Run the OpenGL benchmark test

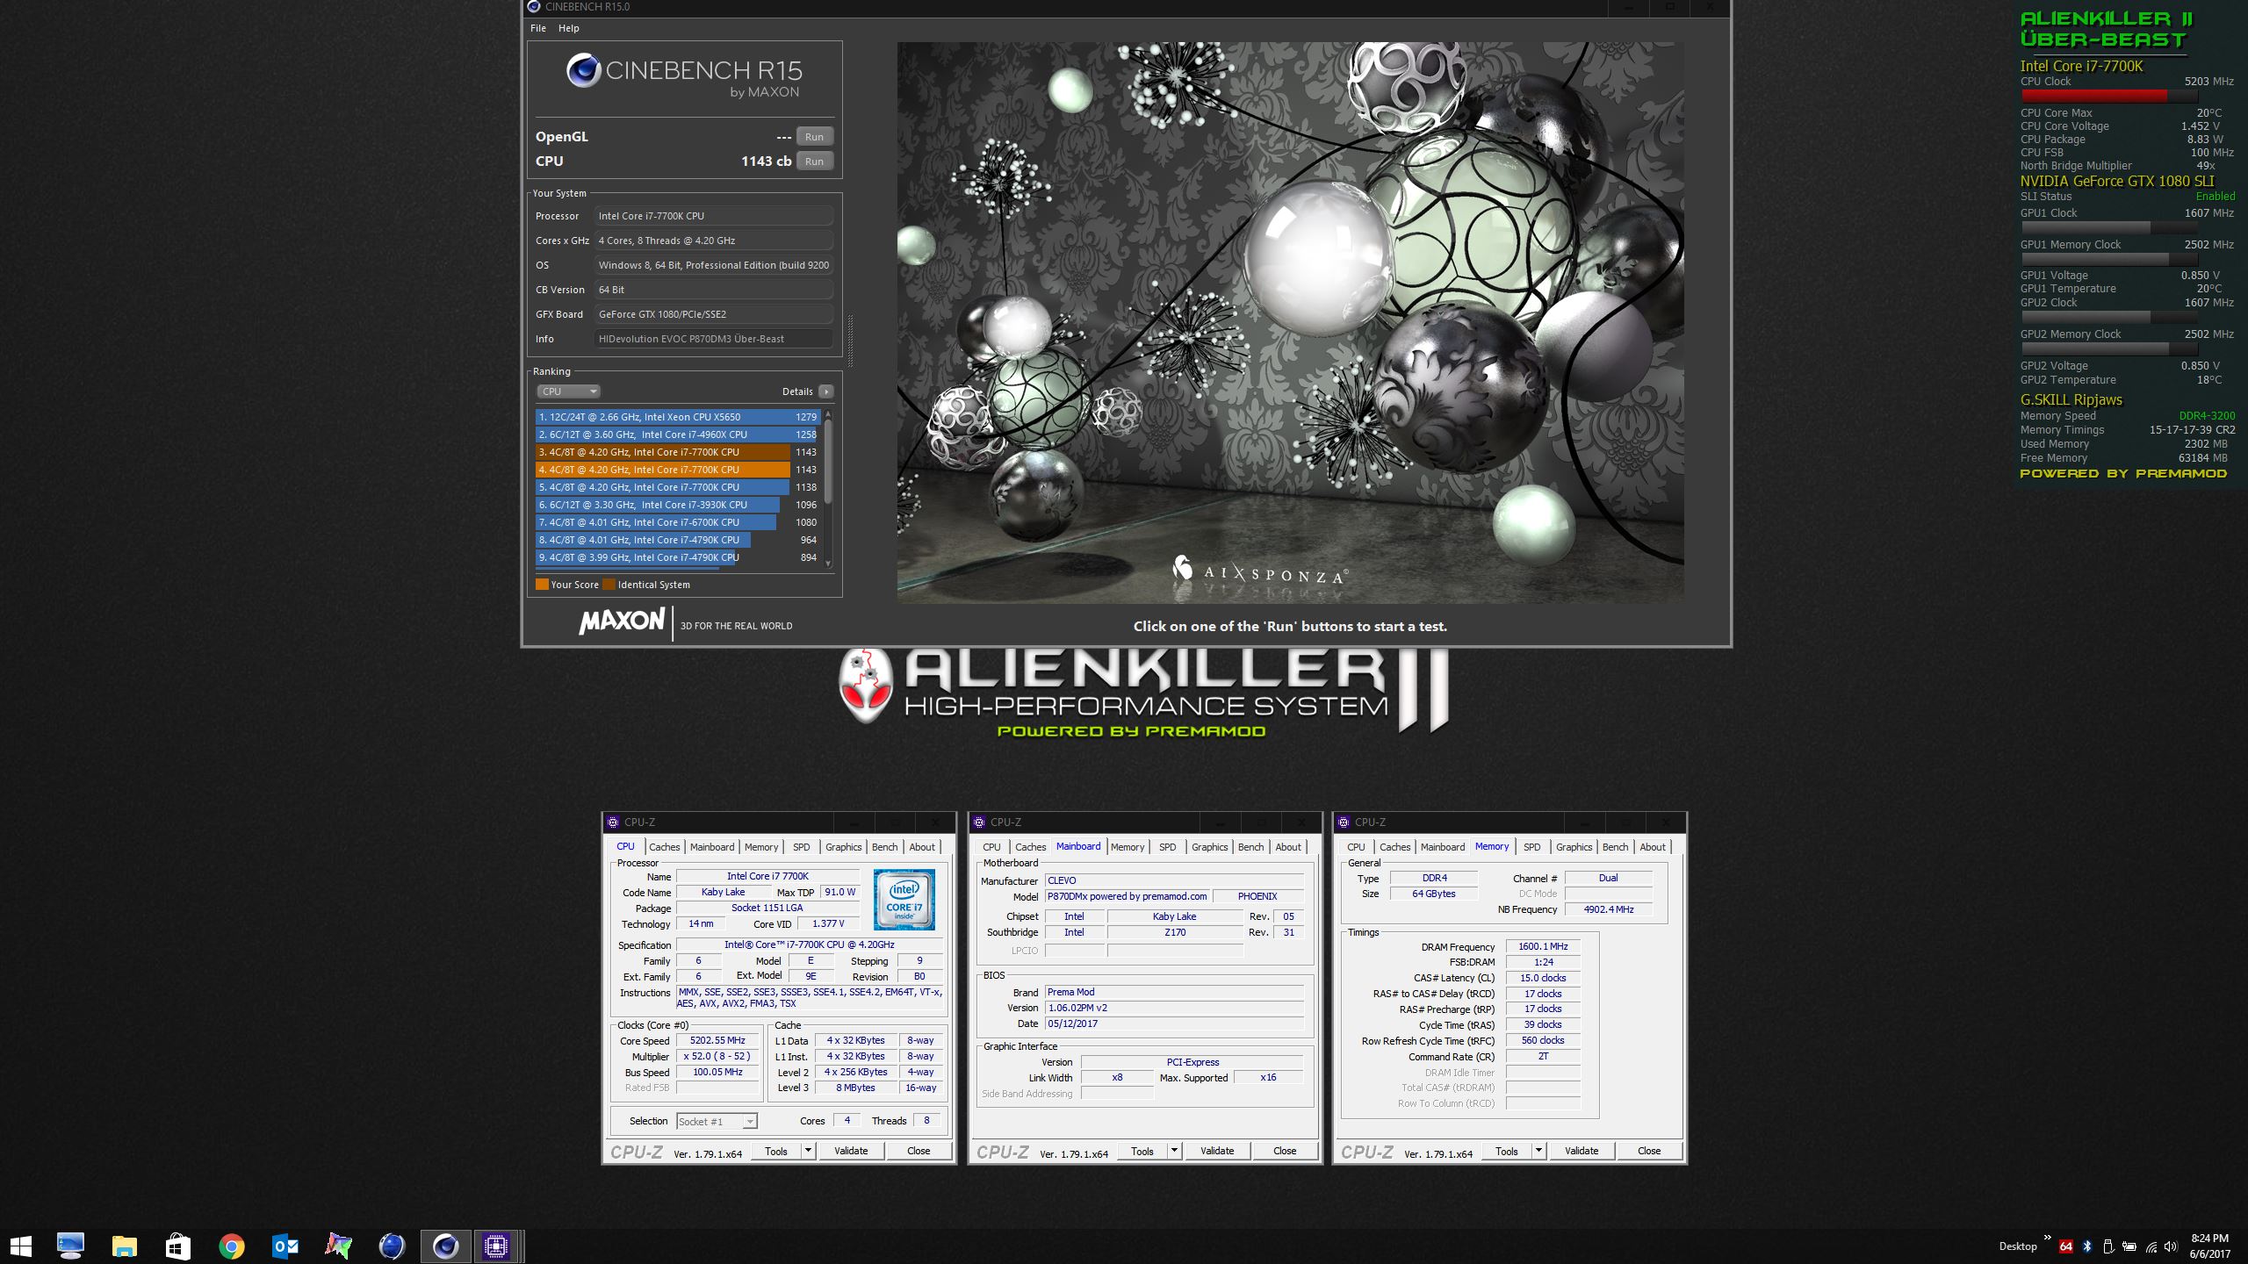(x=814, y=137)
